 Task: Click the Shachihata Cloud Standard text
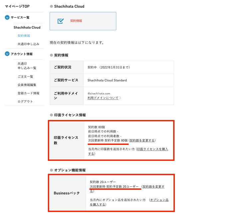pos(107,80)
